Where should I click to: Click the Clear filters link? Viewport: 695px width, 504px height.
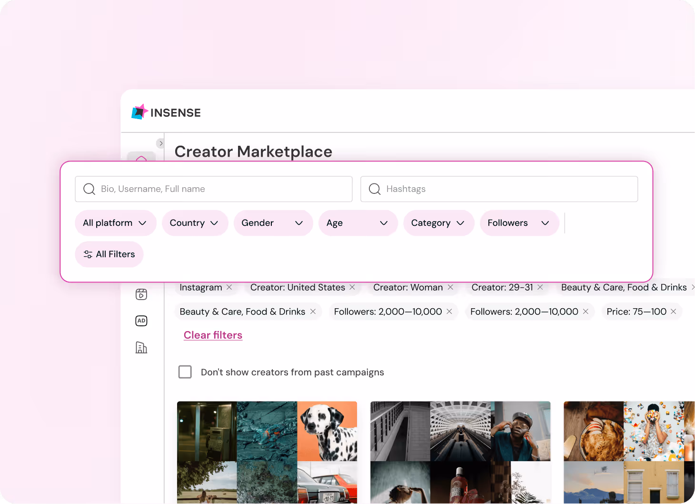pyautogui.click(x=213, y=335)
